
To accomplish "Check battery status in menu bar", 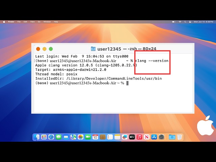I will (174, 22).
